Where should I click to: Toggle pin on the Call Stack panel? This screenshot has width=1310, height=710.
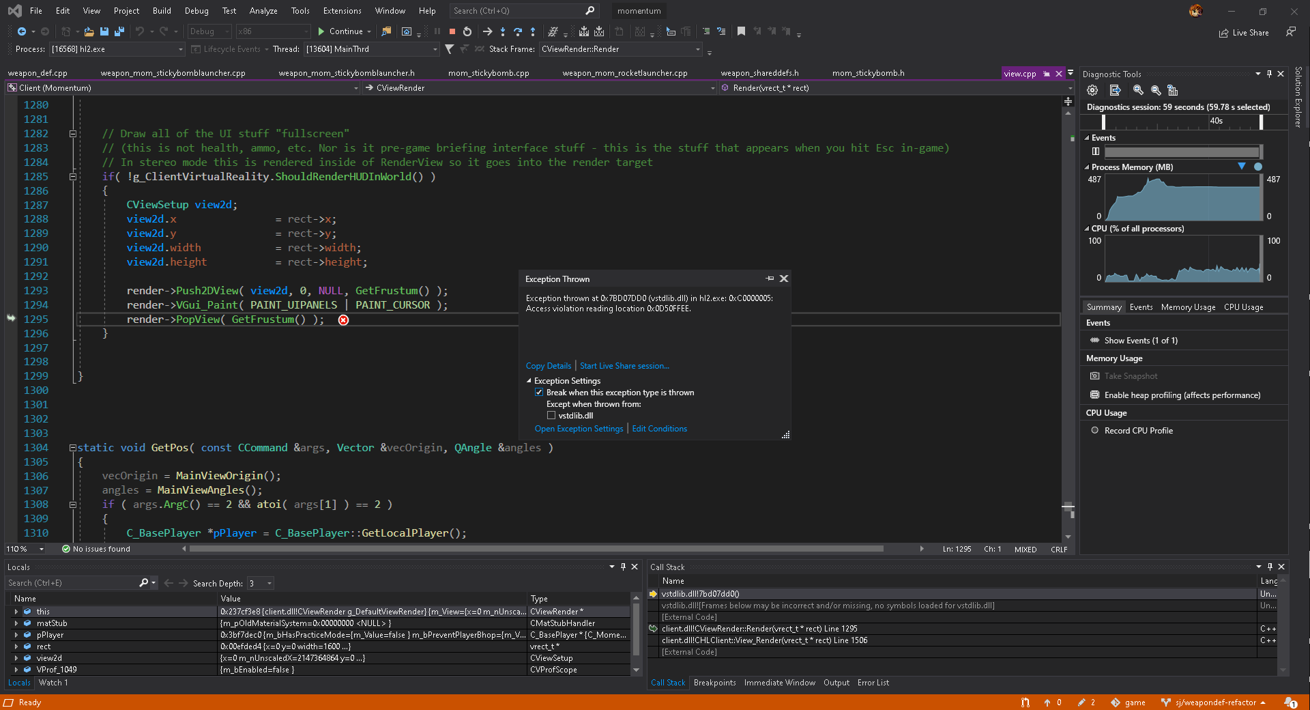coord(1270,567)
